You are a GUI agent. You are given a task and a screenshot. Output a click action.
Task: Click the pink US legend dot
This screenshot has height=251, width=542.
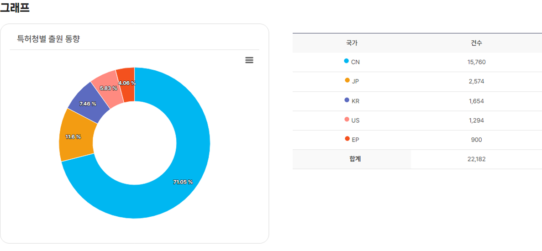[x=347, y=120]
